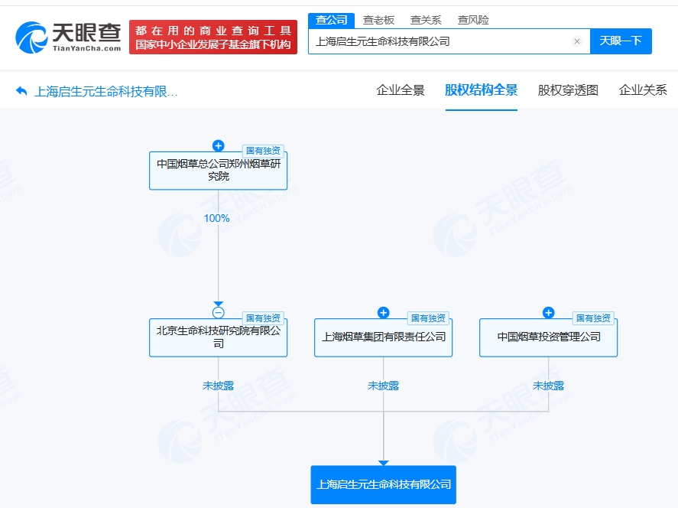
Task: Switch to the 查关系 tab
Action: click(x=426, y=20)
